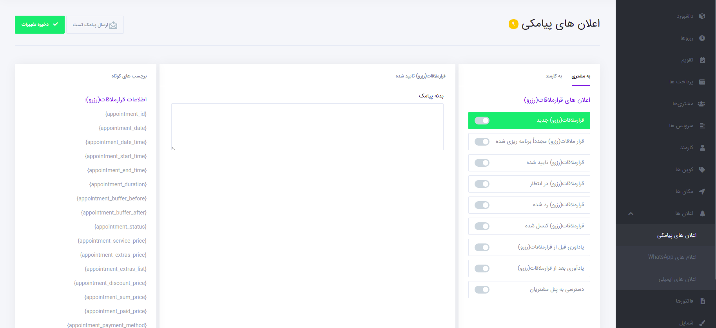Toggle قرارملاقات(رزرو) جدید notification switch
The image size is (716, 328).
pos(482,121)
